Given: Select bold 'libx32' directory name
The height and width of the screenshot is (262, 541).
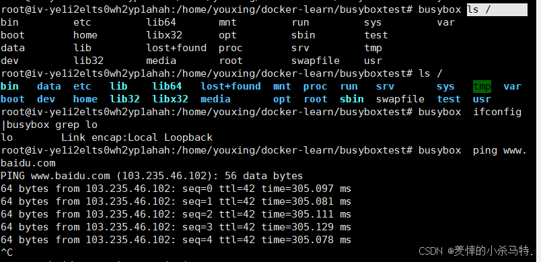Looking at the screenshot, I should (170, 99).
